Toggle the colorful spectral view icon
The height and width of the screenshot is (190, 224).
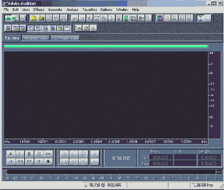(160, 18)
